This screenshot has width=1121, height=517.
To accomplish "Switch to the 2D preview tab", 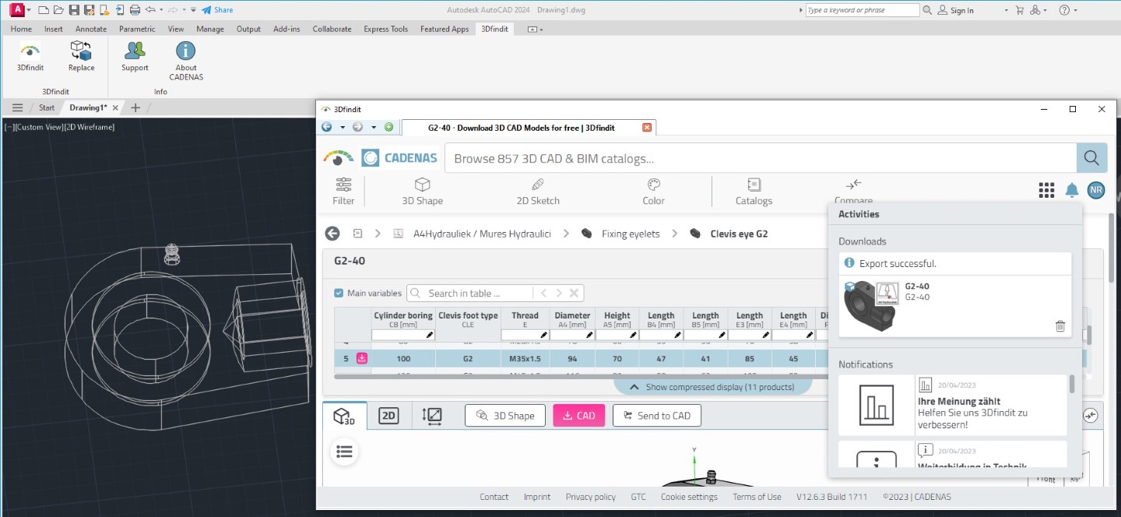I will coord(388,415).
